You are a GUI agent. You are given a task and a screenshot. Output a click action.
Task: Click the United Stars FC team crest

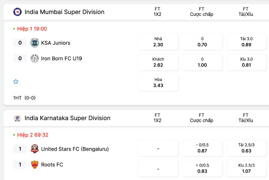coord(35,149)
